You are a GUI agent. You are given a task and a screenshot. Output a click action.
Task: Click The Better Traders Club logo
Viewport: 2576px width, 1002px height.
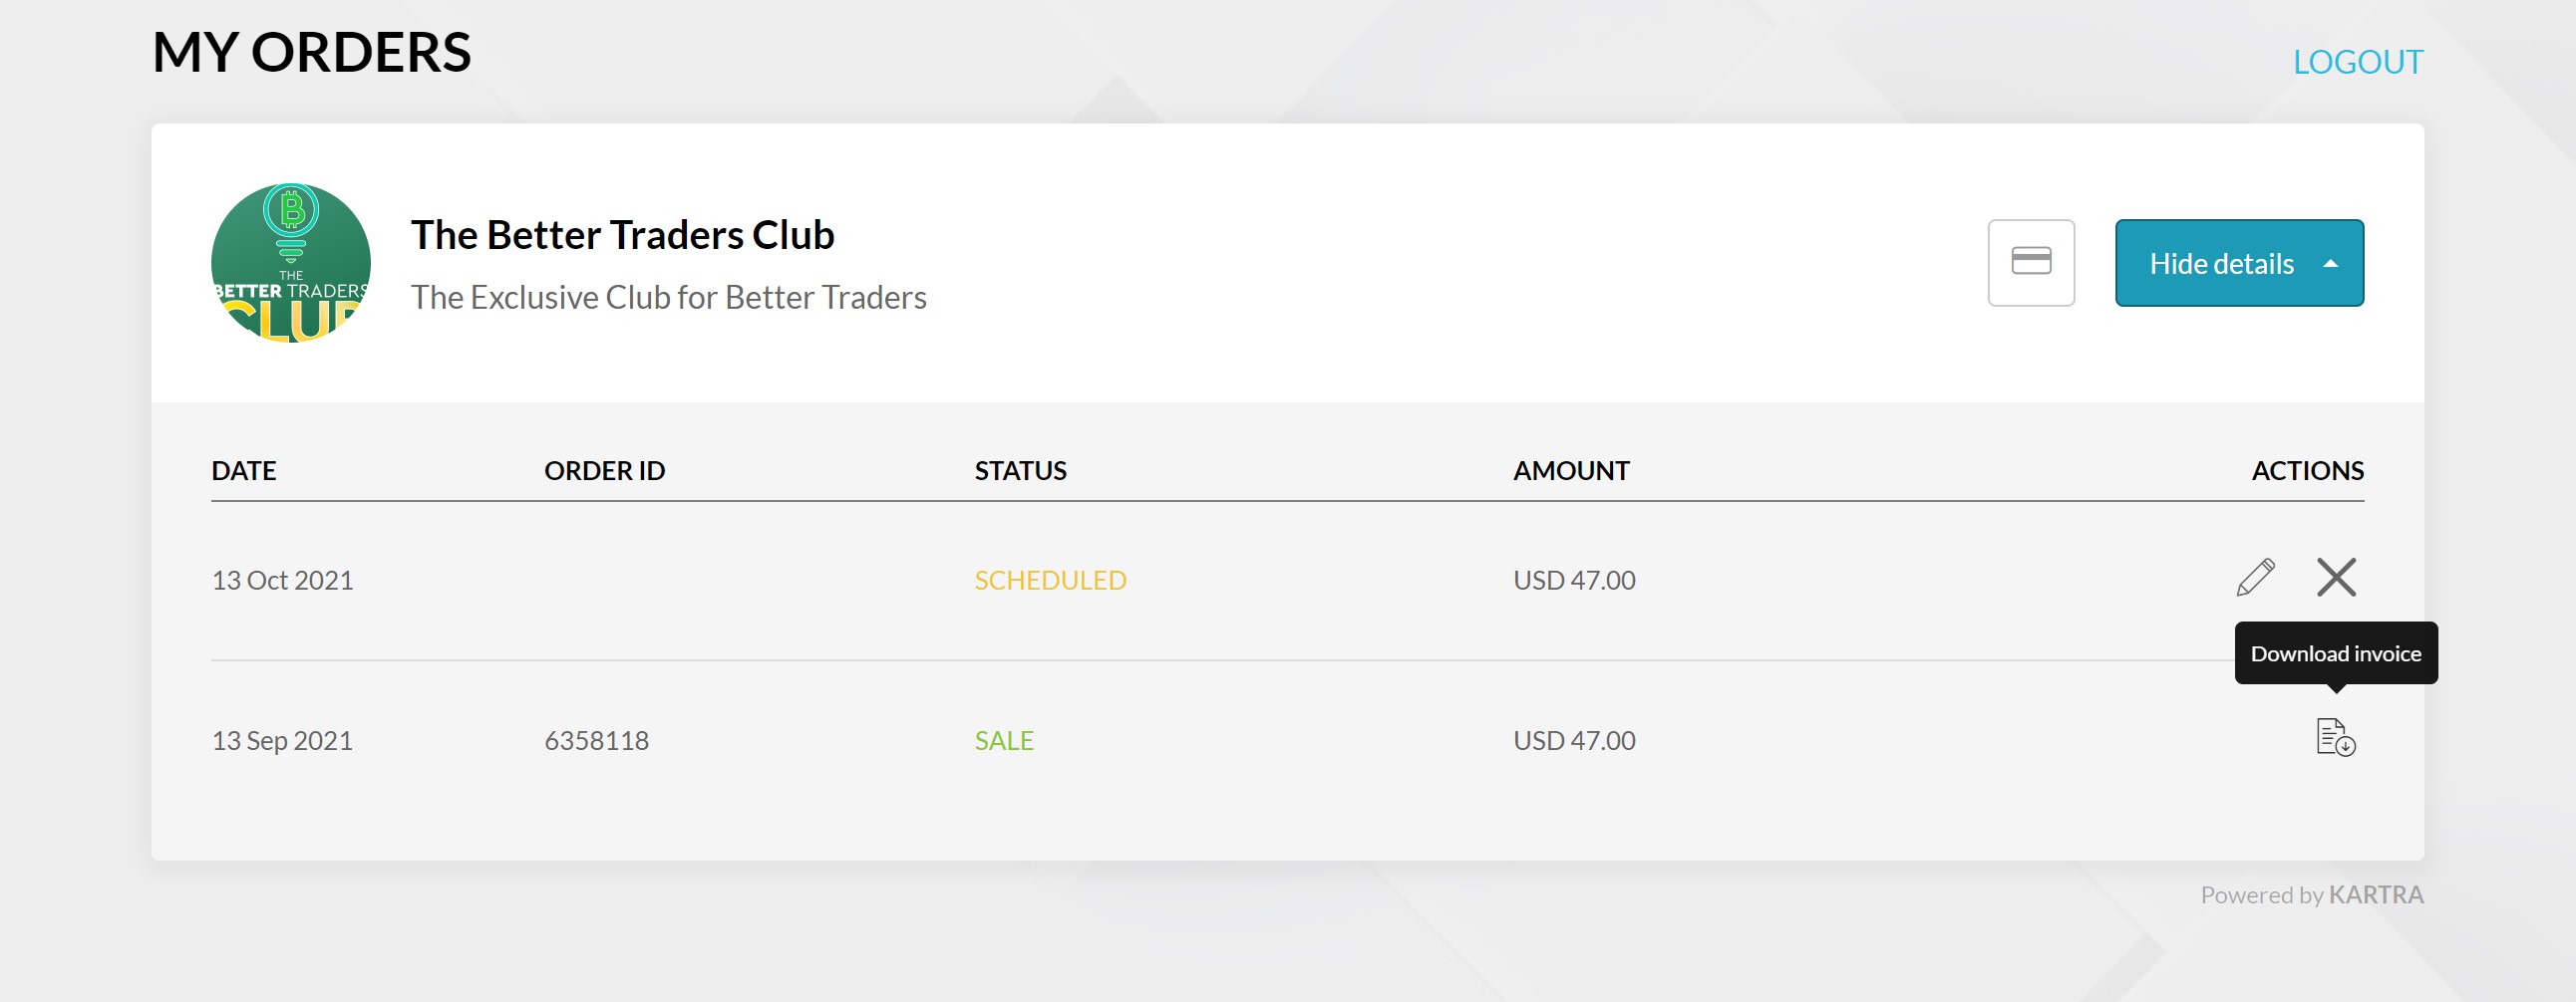(290, 263)
